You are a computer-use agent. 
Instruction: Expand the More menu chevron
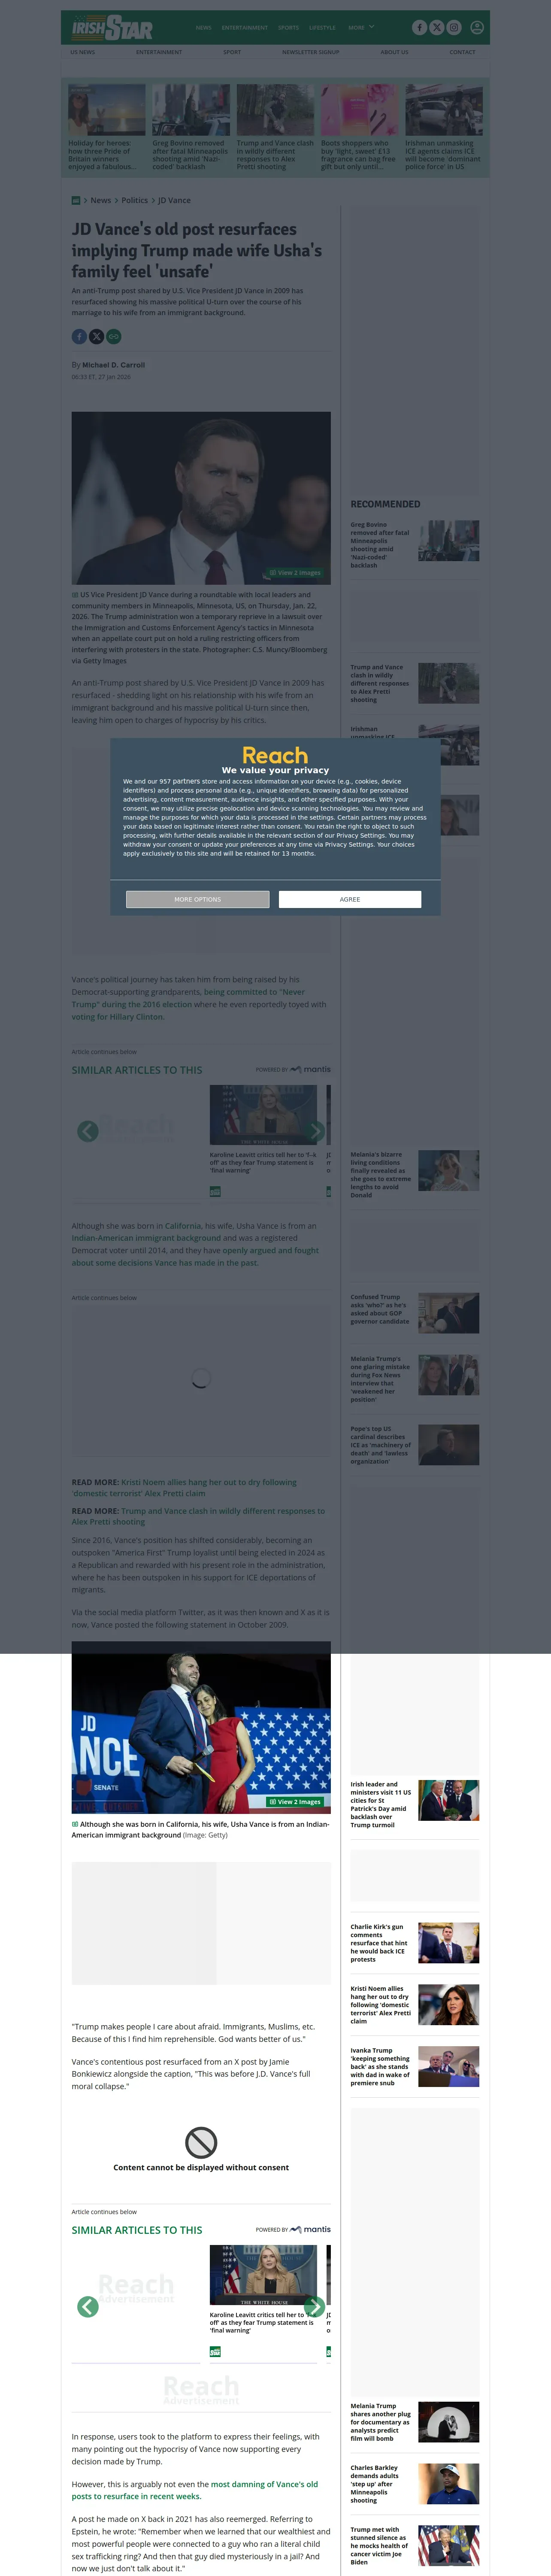point(372,27)
